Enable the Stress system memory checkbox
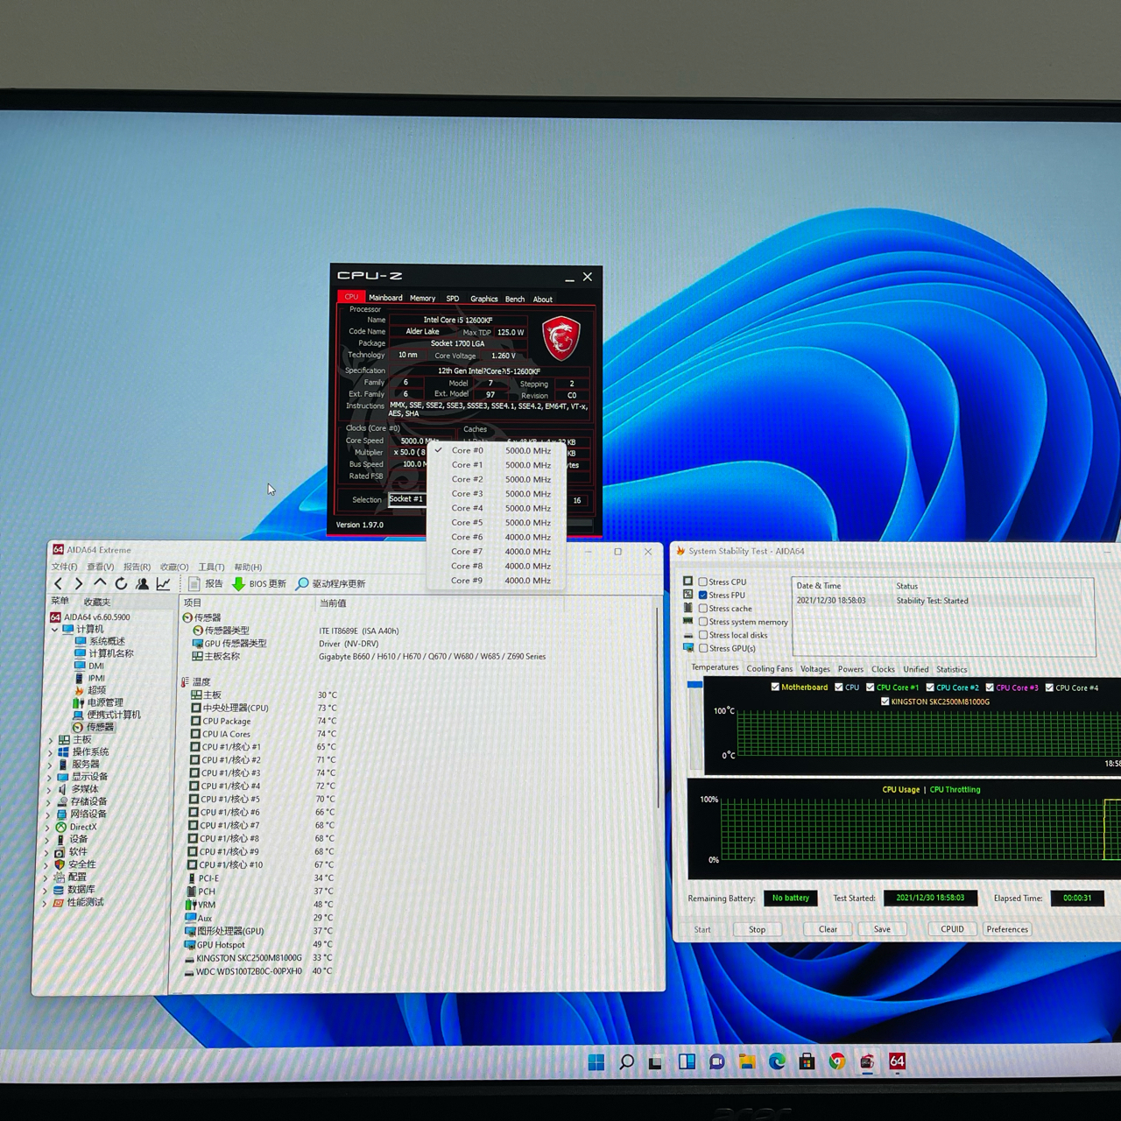 [x=703, y=622]
